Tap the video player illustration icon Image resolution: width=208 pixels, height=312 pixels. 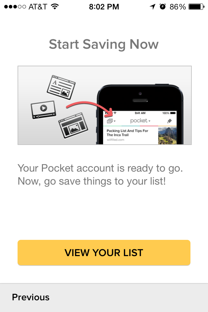[44, 110]
